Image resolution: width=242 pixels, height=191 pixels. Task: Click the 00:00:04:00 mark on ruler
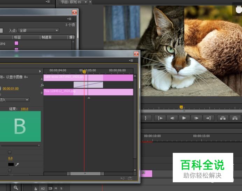[x=58, y=70]
